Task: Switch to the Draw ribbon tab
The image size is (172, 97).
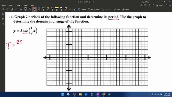Action: (x=18, y=5)
